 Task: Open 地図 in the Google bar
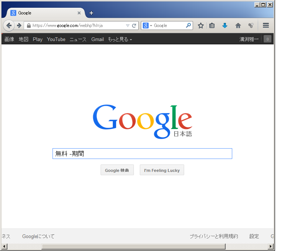coord(24,39)
